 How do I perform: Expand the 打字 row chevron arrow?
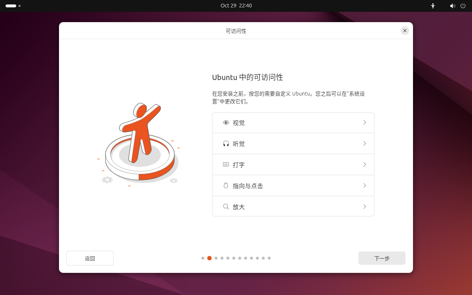point(364,164)
